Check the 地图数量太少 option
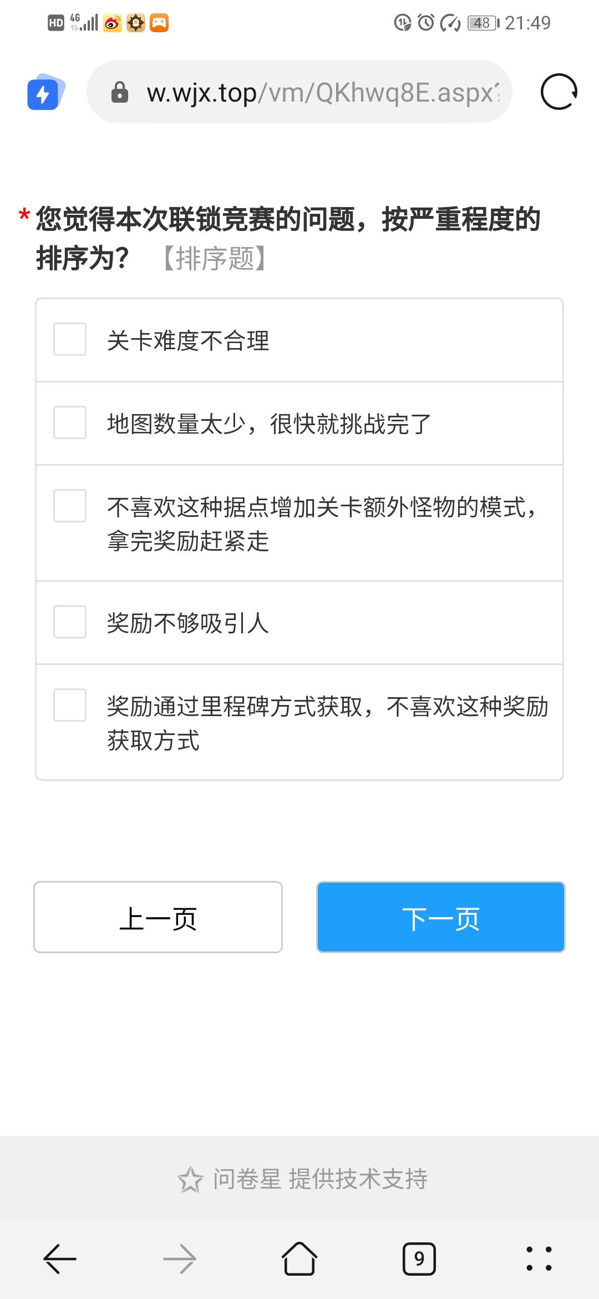599x1299 pixels. tap(70, 422)
